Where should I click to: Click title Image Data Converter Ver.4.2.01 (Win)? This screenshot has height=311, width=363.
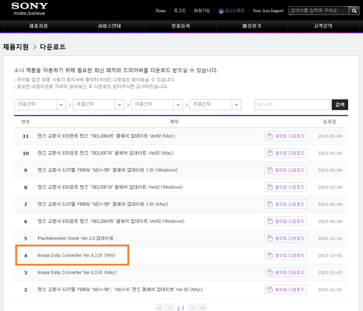point(77,256)
